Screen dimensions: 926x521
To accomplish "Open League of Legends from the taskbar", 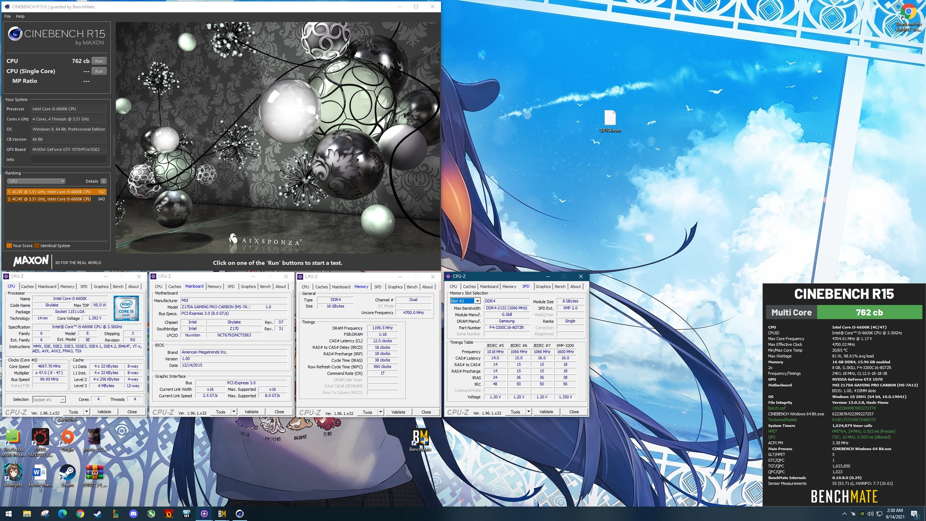I will (x=116, y=513).
